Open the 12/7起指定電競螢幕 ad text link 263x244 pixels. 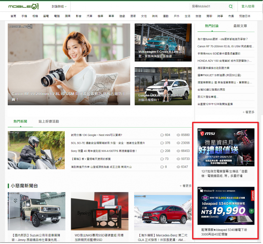pyautogui.click(x=225, y=174)
